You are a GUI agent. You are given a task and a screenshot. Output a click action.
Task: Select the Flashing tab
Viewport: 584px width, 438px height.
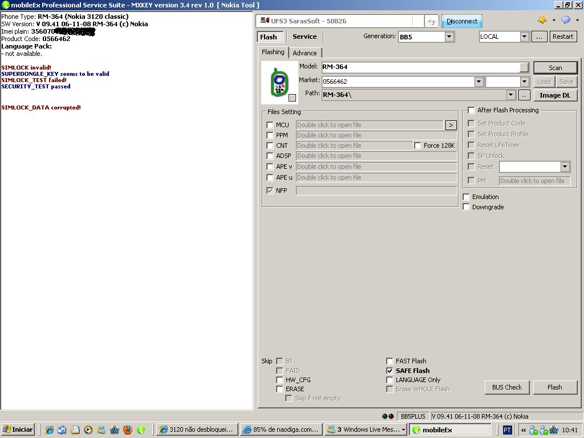[273, 52]
